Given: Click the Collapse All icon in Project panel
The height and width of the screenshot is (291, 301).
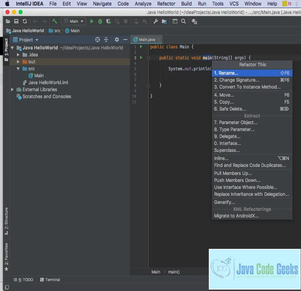Looking at the screenshot, I should coord(106,40).
